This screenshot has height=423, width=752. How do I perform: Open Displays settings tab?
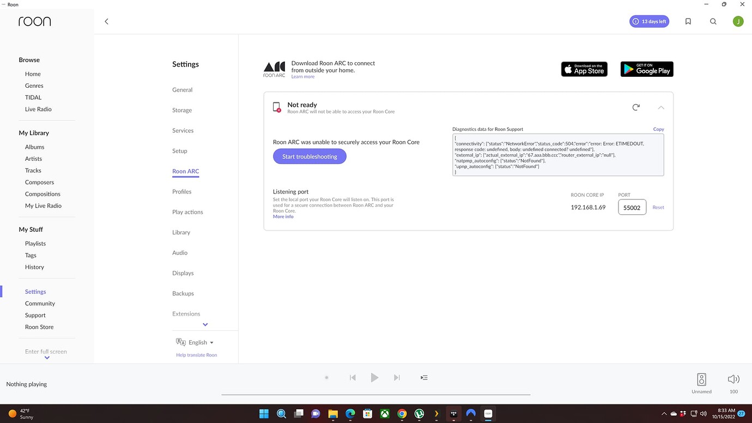[183, 273]
